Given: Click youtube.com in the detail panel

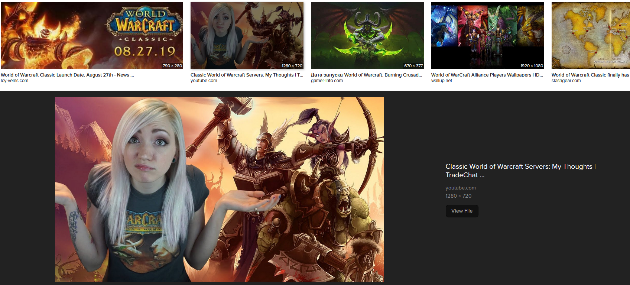Looking at the screenshot, I should point(461,188).
